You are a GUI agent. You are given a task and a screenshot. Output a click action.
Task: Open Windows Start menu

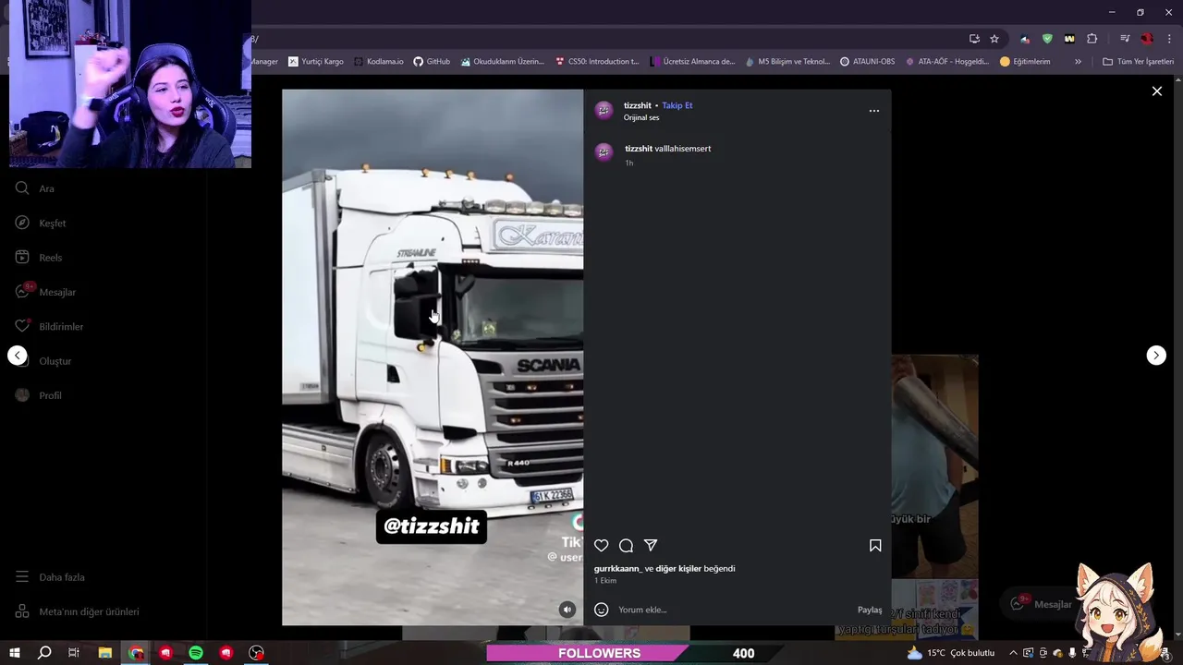click(x=15, y=653)
